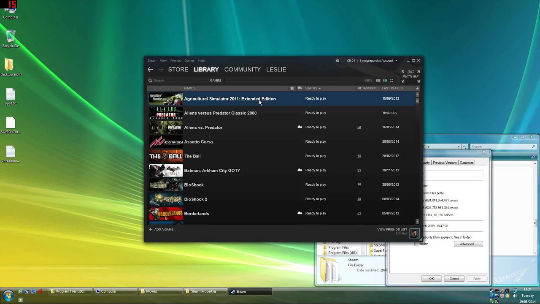Click Aliens vs. Predator cloud sync icon
540x304 pixels.
(300, 127)
